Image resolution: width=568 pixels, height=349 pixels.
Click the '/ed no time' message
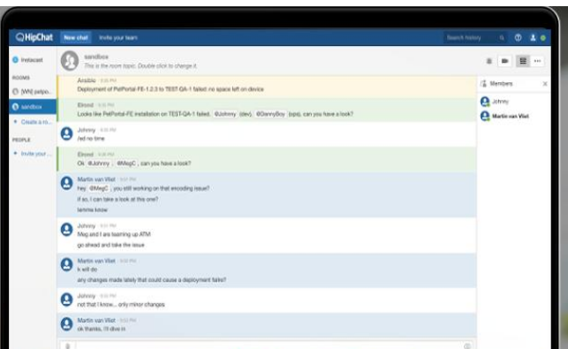(x=91, y=139)
